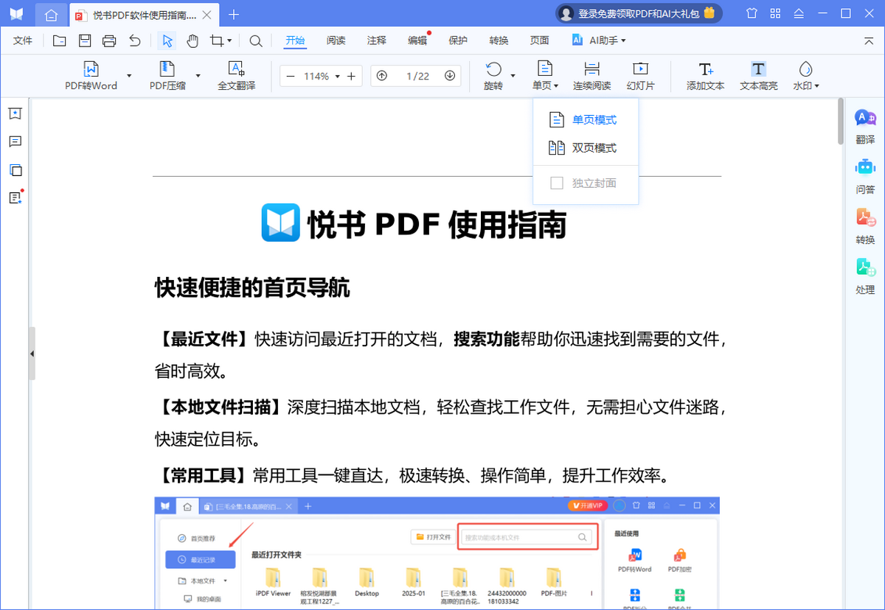Undo the last action
Image resolution: width=885 pixels, height=610 pixels.
[x=134, y=41]
